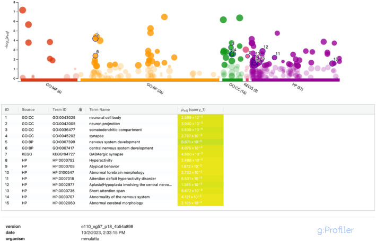Screen dimensions: 376x242
Task: Click the 'GO:CC (16)' axis label
Action: tap(238, 89)
